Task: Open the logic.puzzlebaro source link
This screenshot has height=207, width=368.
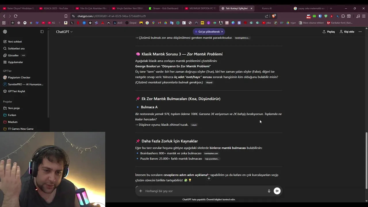Action: click(212, 159)
